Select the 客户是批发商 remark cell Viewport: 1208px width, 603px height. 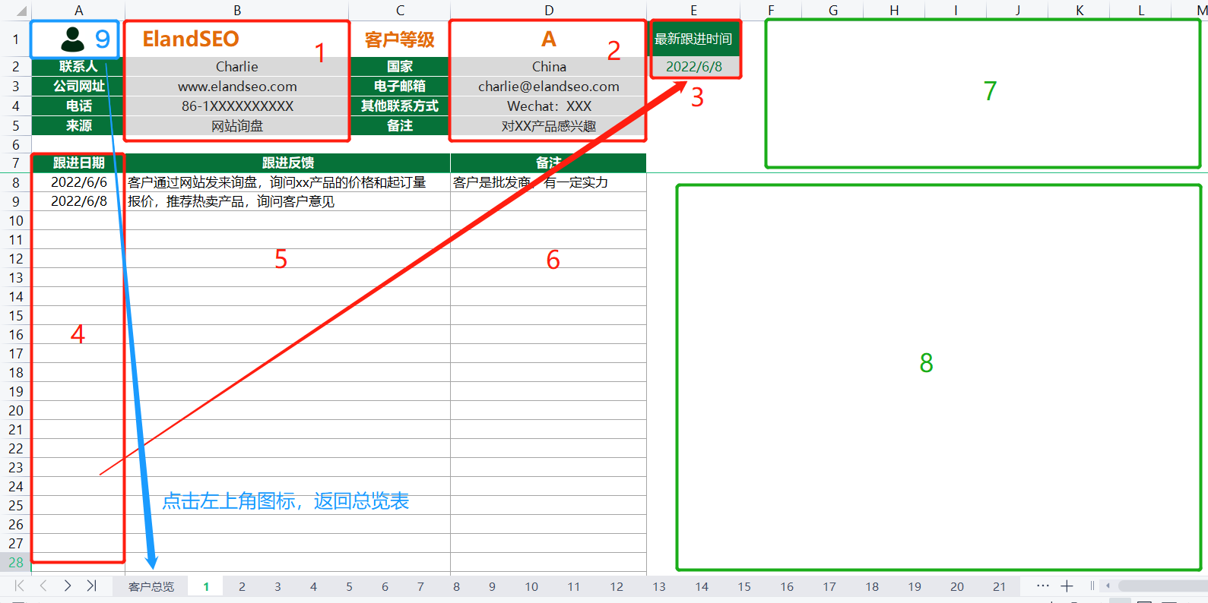coord(549,182)
